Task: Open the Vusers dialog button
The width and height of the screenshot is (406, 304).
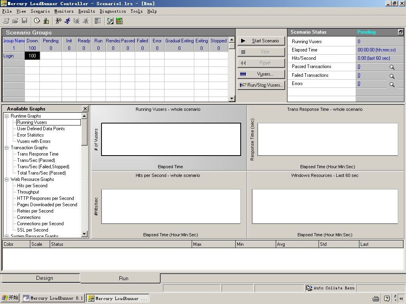Action: pos(261,74)
